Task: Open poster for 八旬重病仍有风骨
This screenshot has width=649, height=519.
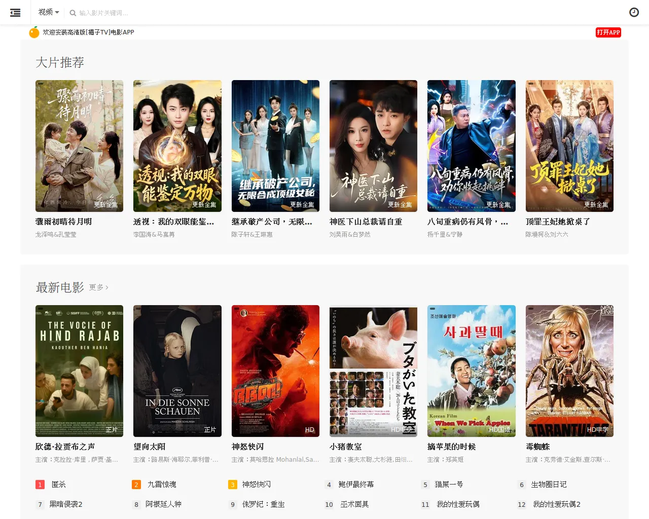Action: coord(472,146)
